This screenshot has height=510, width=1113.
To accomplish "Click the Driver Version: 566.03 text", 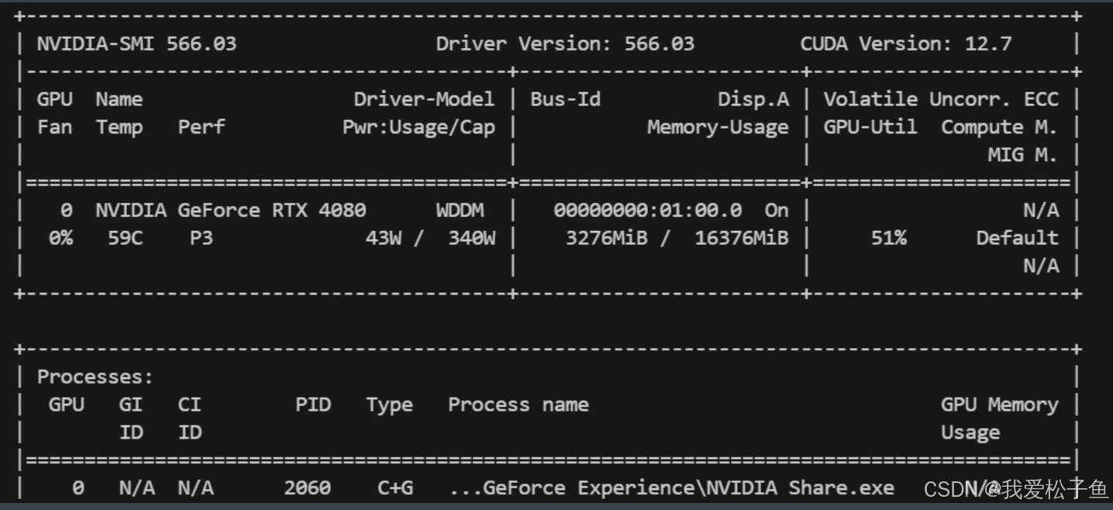I will point(565,43).
